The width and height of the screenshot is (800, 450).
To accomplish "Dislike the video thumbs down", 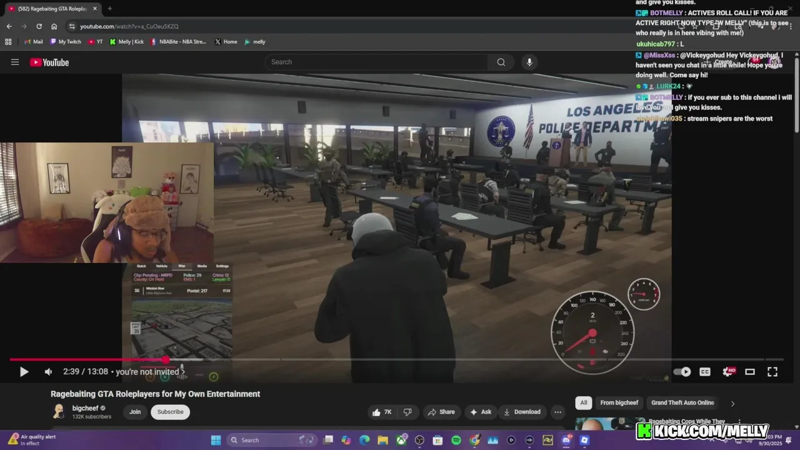I will (407, 412).
